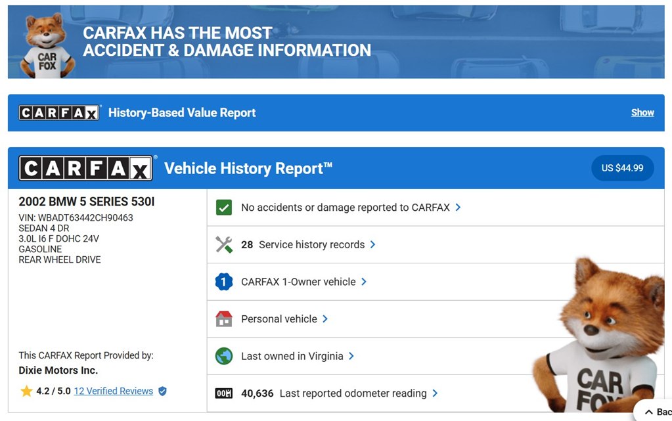Screen dimensions: 672x421
Task: Open Last owned in Virginia row text
Action: pyautogui.click(x=292, y=356)
